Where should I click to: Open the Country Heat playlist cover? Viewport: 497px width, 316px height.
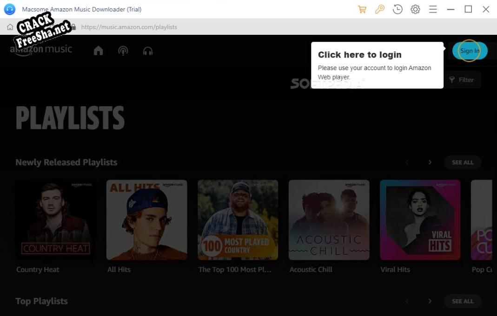click(56, 220)
